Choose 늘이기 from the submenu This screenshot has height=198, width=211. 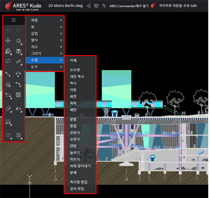(80, 153)
